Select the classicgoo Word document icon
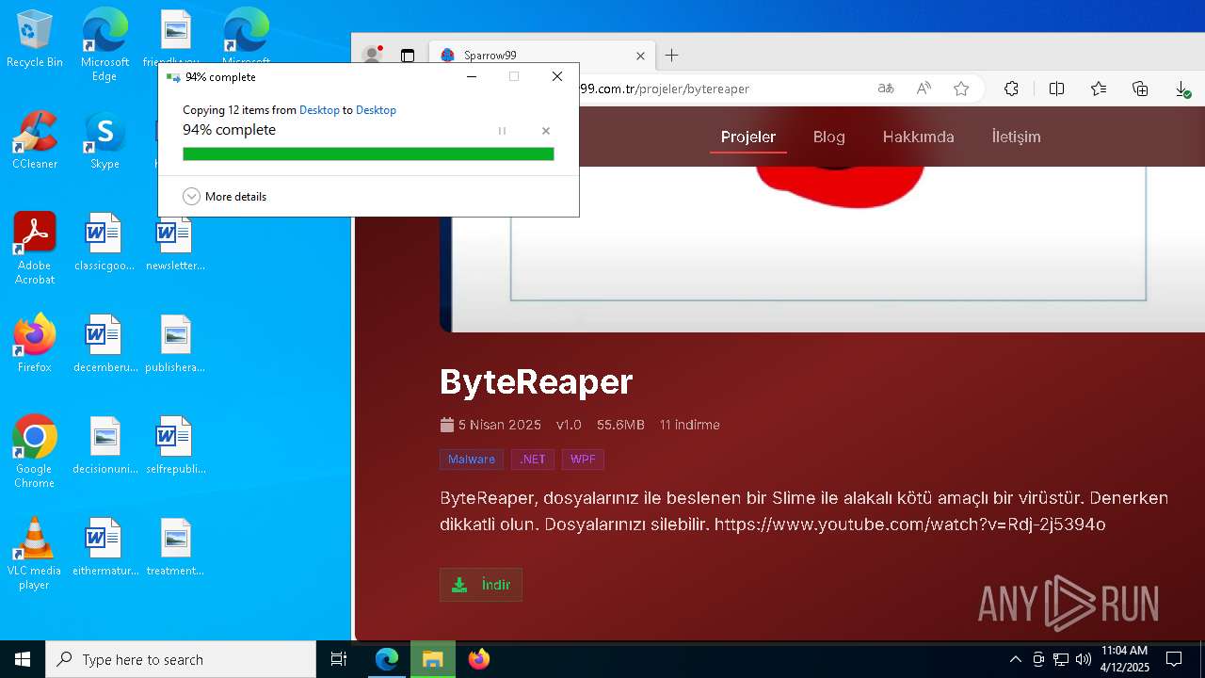 (104, 243)
